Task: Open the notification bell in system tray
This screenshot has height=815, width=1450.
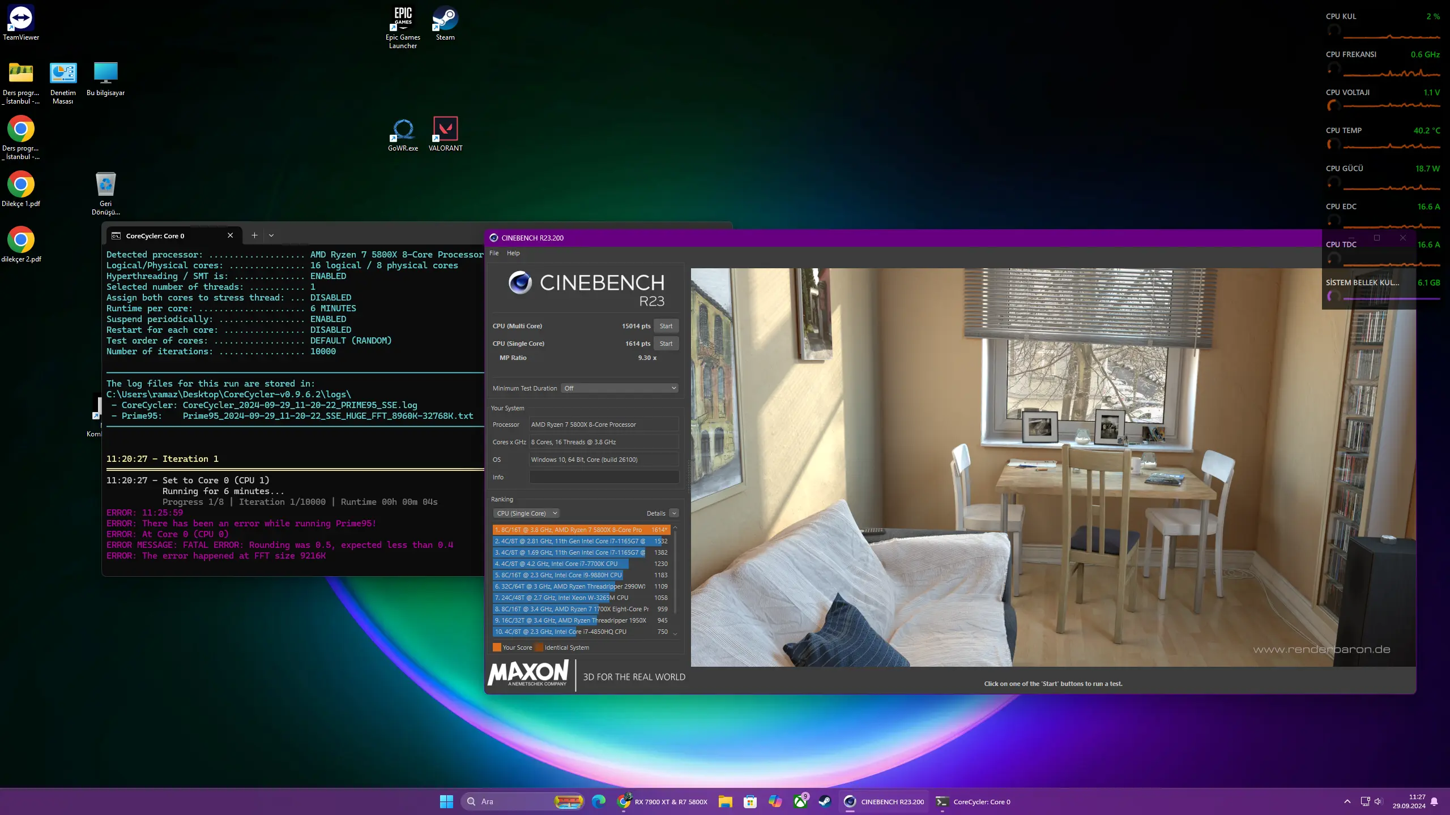Action: (1434, 801)
